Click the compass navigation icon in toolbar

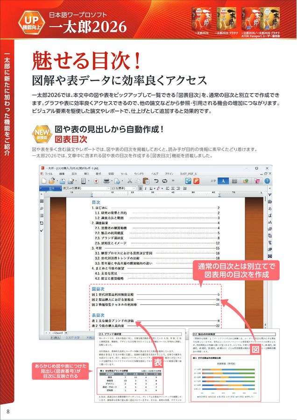(x=96, y=182)
